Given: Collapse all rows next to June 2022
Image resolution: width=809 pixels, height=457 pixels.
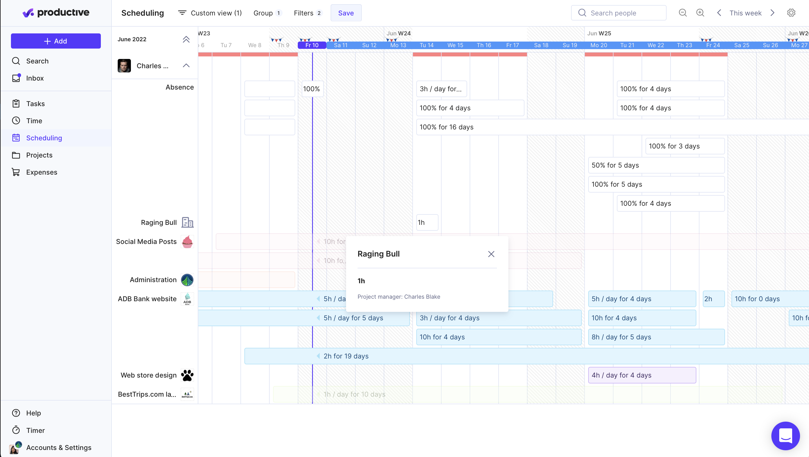Looking at the screenshot, I should tap(186, 39).
